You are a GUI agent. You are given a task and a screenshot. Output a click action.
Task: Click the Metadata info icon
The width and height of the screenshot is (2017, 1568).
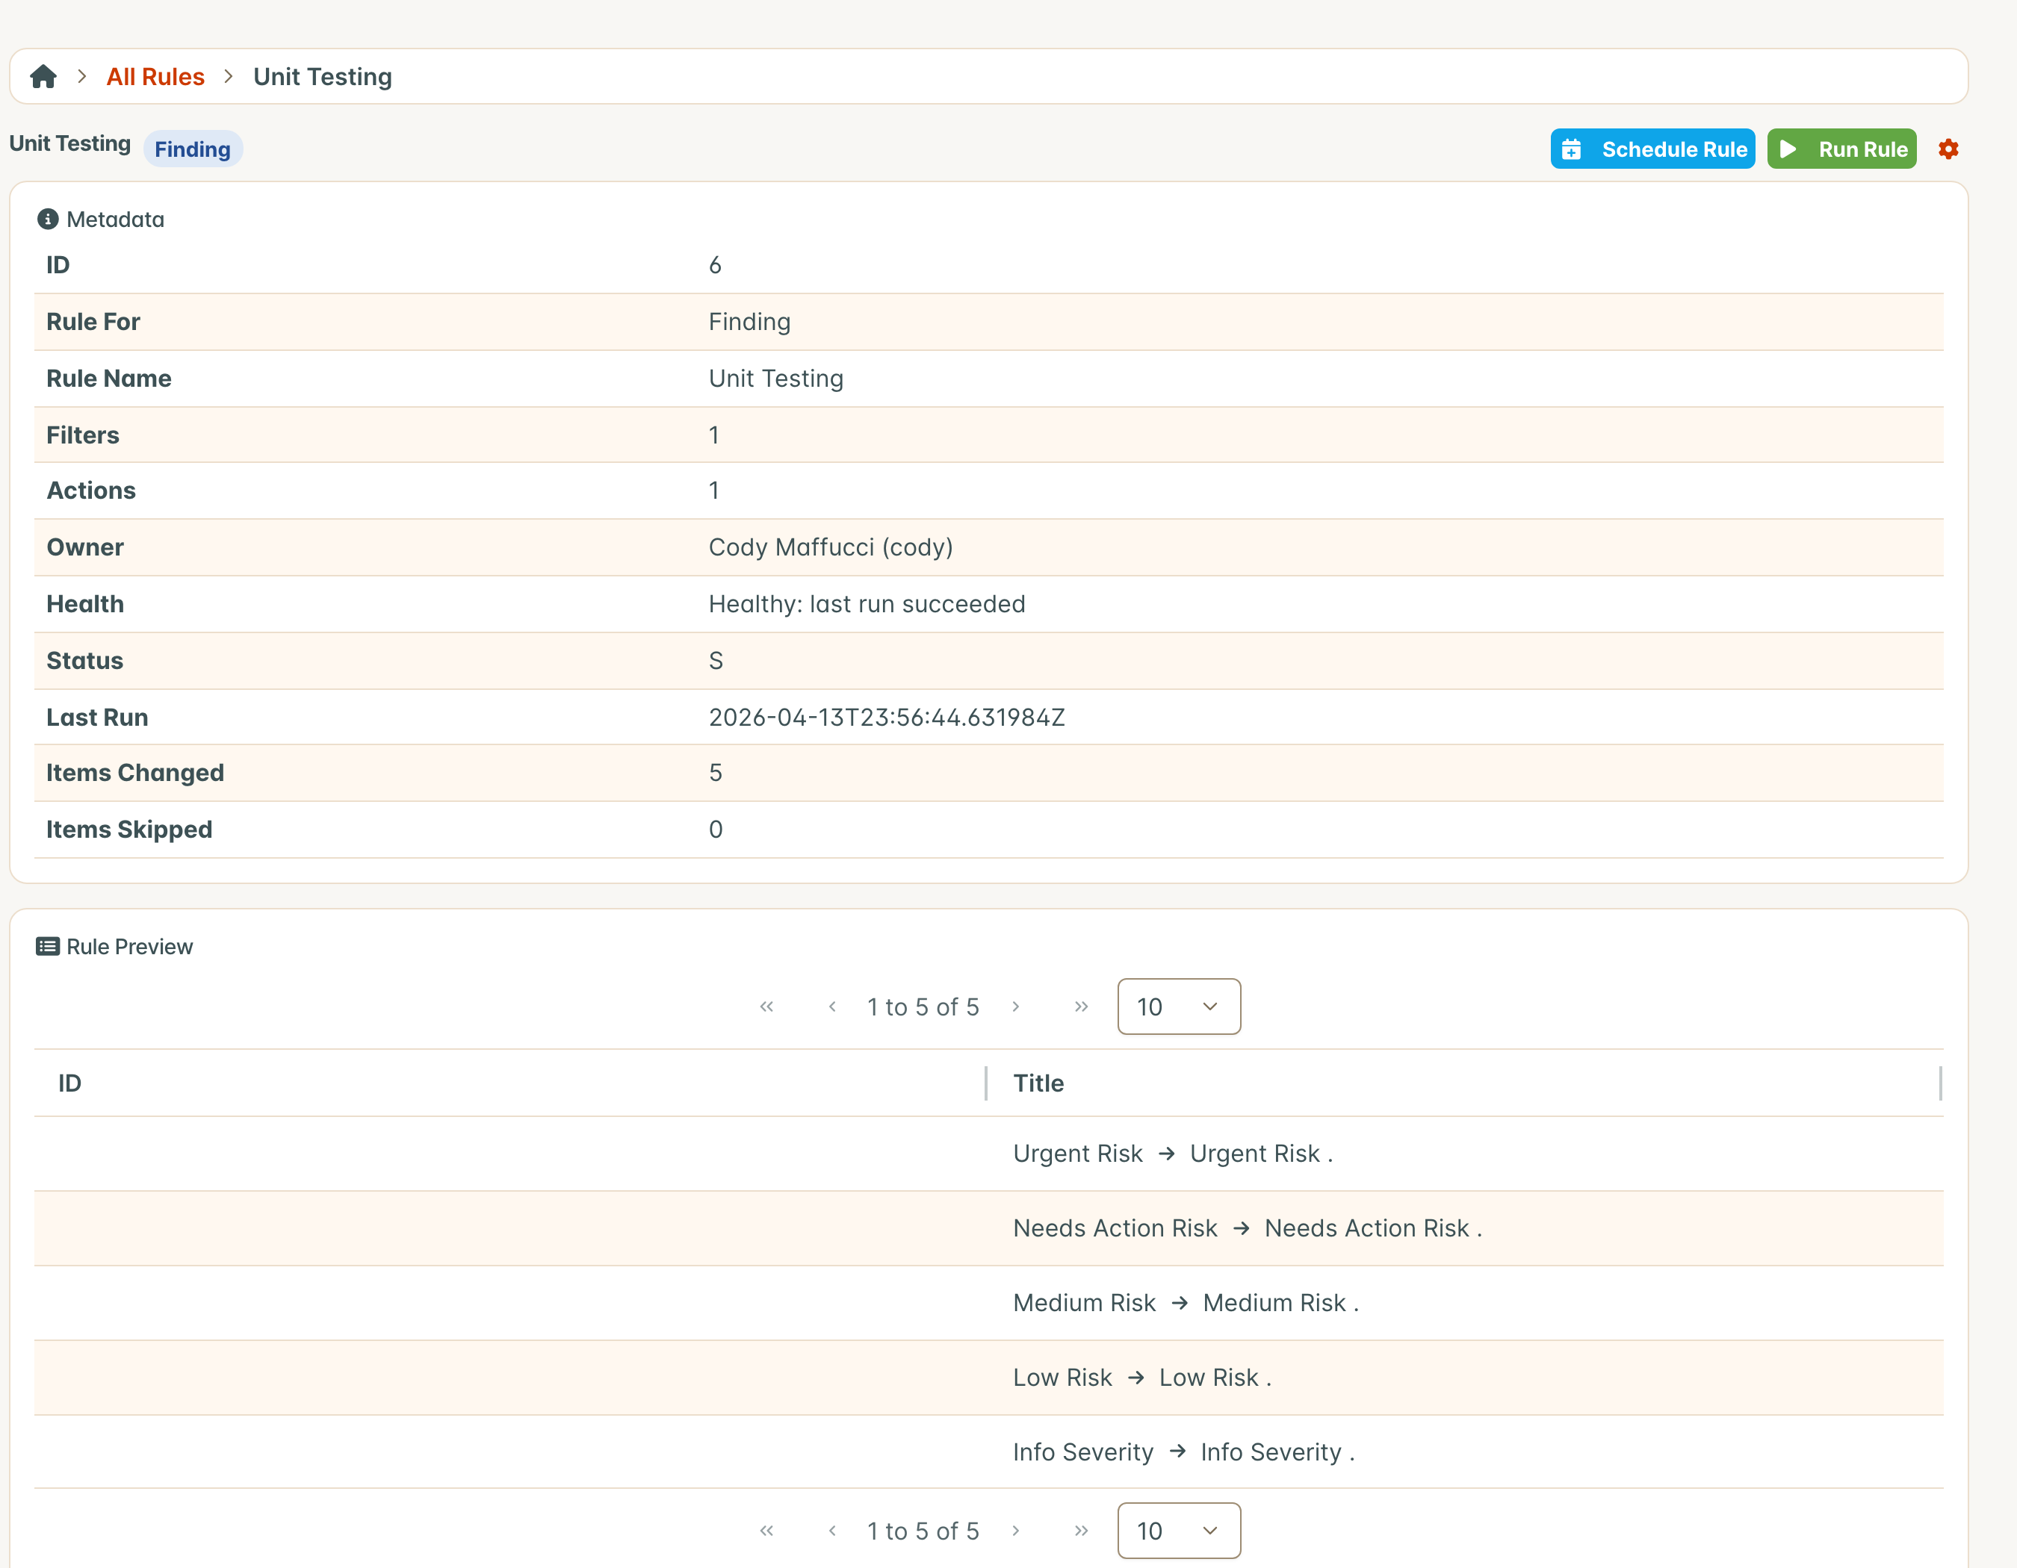click(47, 219)
